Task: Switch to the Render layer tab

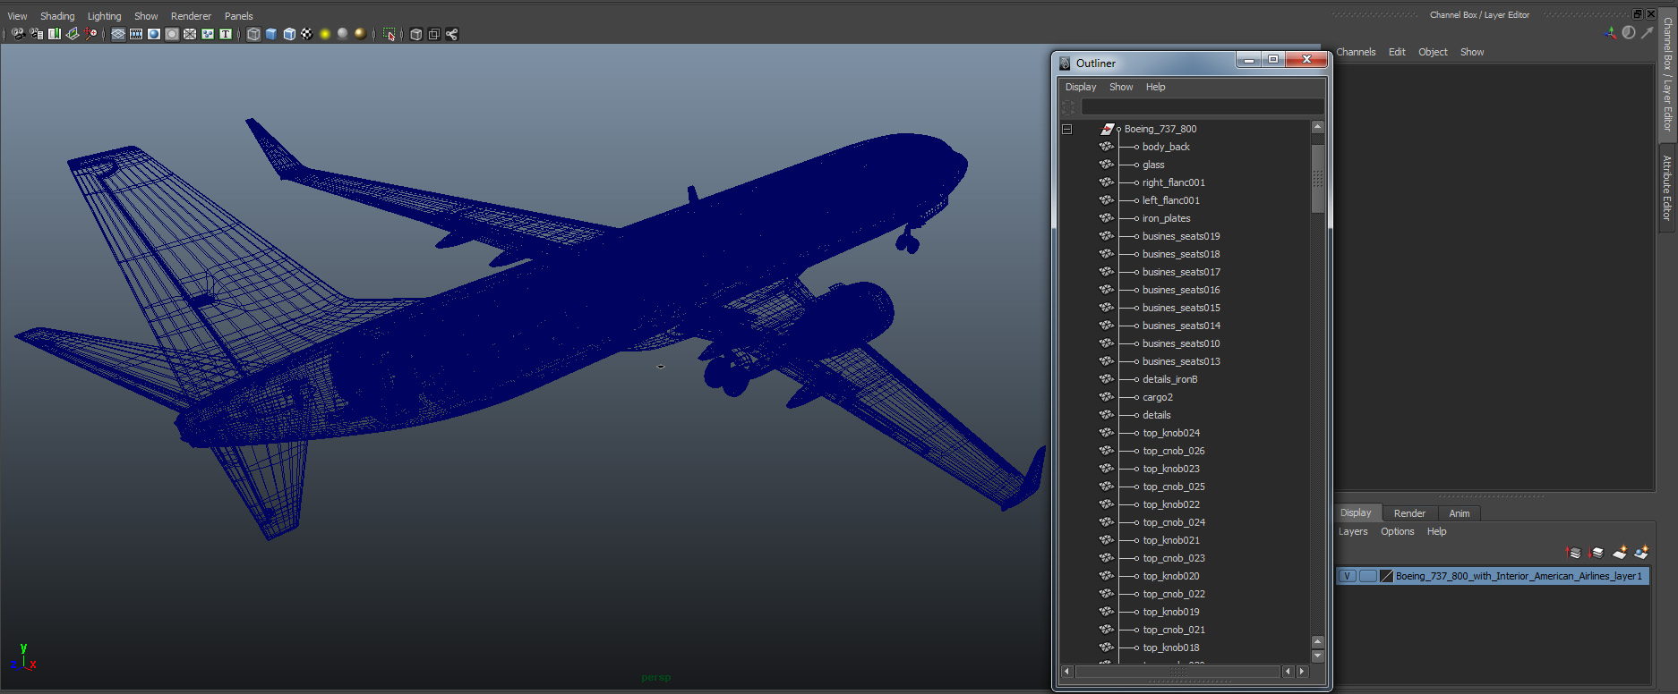Action: (1409, 513)
